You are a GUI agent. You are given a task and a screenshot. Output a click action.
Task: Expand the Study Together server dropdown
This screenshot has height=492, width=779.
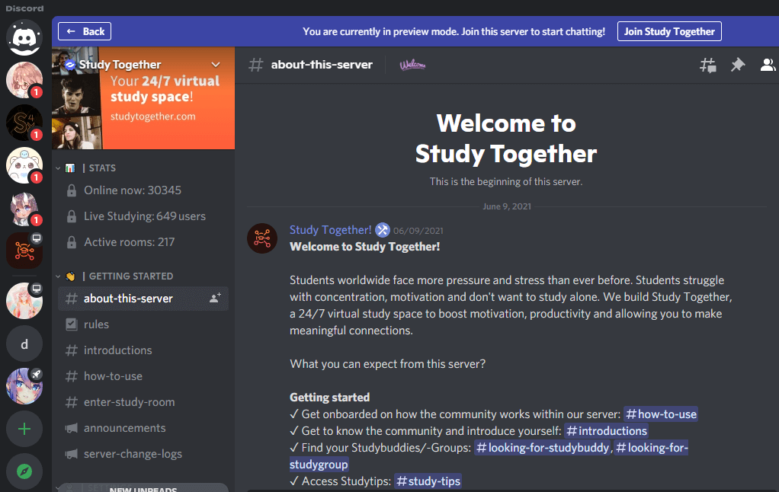point(216,65)
